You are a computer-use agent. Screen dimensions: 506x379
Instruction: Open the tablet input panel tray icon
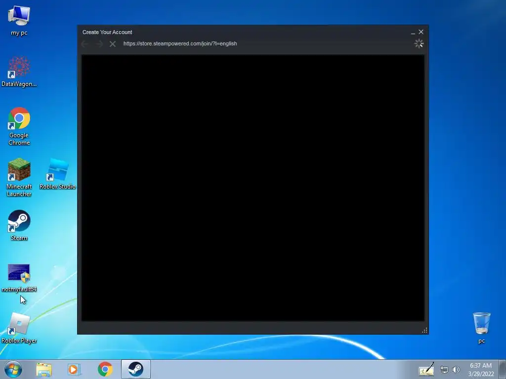pyautogui.click(x=426, y=369)
